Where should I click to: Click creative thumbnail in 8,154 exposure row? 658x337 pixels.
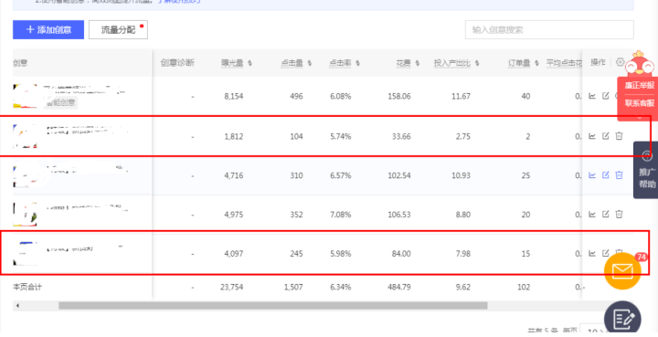point(26,96)
